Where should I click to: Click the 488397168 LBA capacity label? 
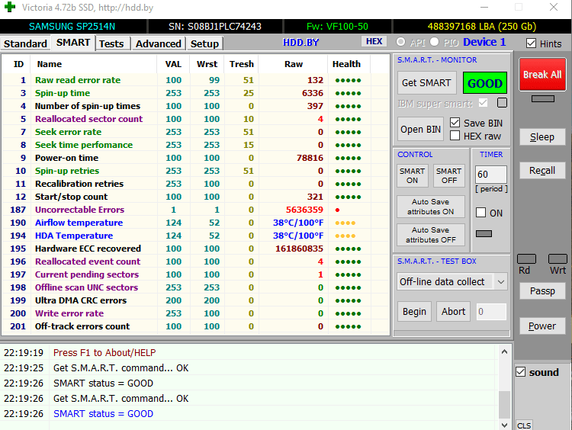click(481, 27)
